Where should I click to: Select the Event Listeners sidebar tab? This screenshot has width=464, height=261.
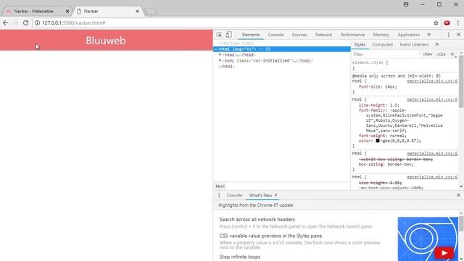(x=414, y=44)
